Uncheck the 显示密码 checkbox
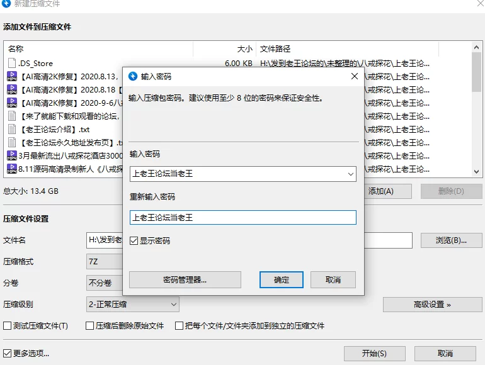Screen dimensions: 485x365 coord(134,240)
